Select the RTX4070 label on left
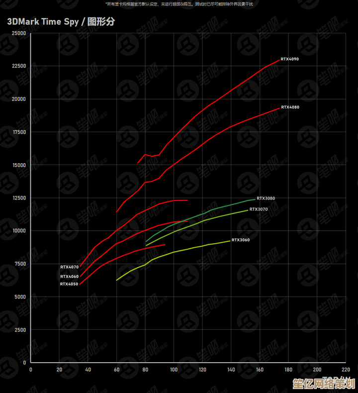 [x=69, y=267]
